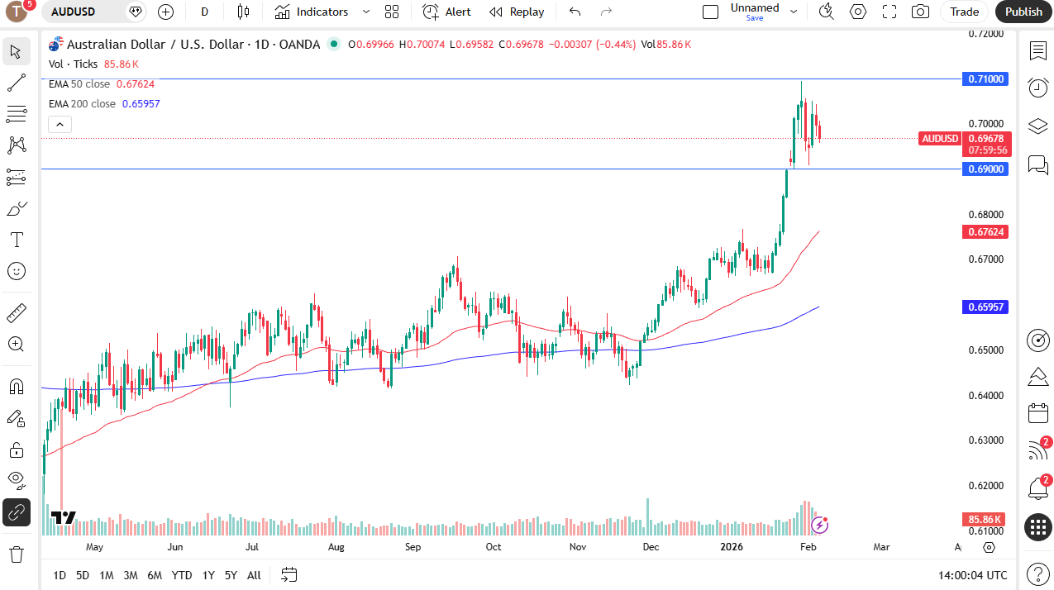Select the cursor arrow tool
Image resolution: width=1054 pixels, height=590 pixels.
(16, 51)
